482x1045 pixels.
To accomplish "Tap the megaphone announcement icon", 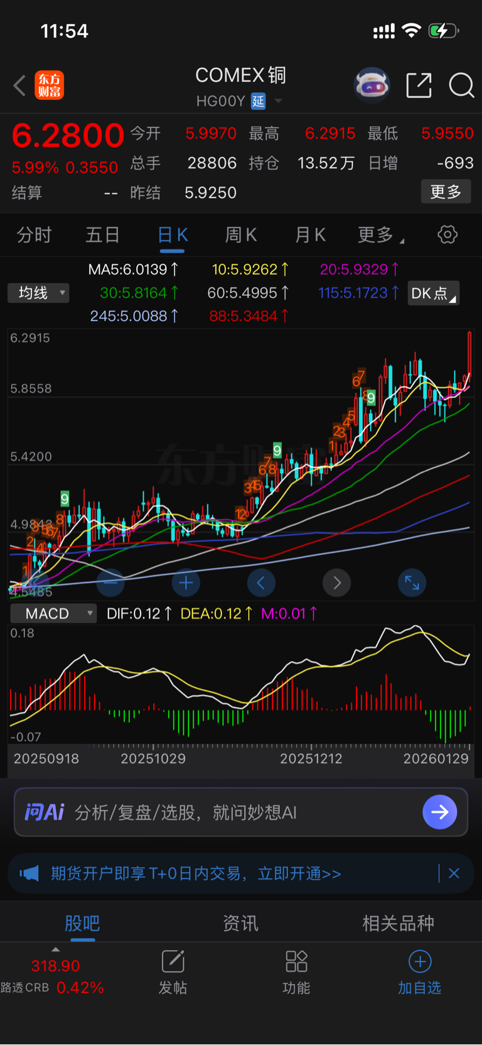I will click(29, 873).
